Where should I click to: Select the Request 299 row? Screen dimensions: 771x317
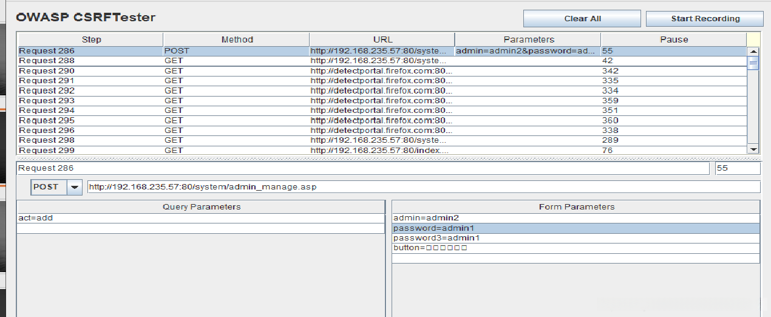coord(382,150)
